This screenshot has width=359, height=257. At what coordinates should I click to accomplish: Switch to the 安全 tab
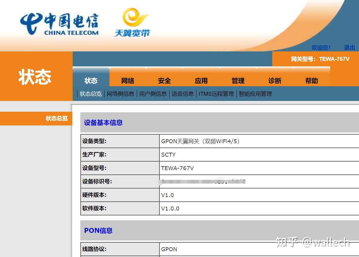[x=165, y=80]
